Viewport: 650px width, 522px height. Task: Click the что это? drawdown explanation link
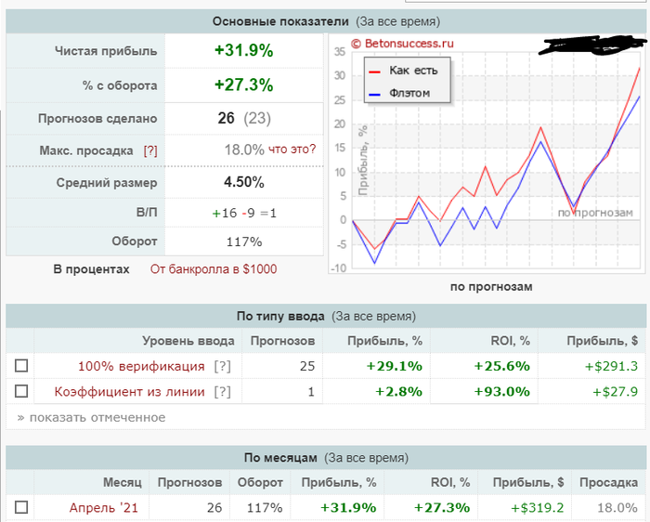292,149
